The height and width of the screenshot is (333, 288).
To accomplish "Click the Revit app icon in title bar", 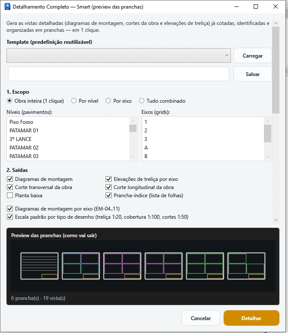I will (x=7, y=6).
